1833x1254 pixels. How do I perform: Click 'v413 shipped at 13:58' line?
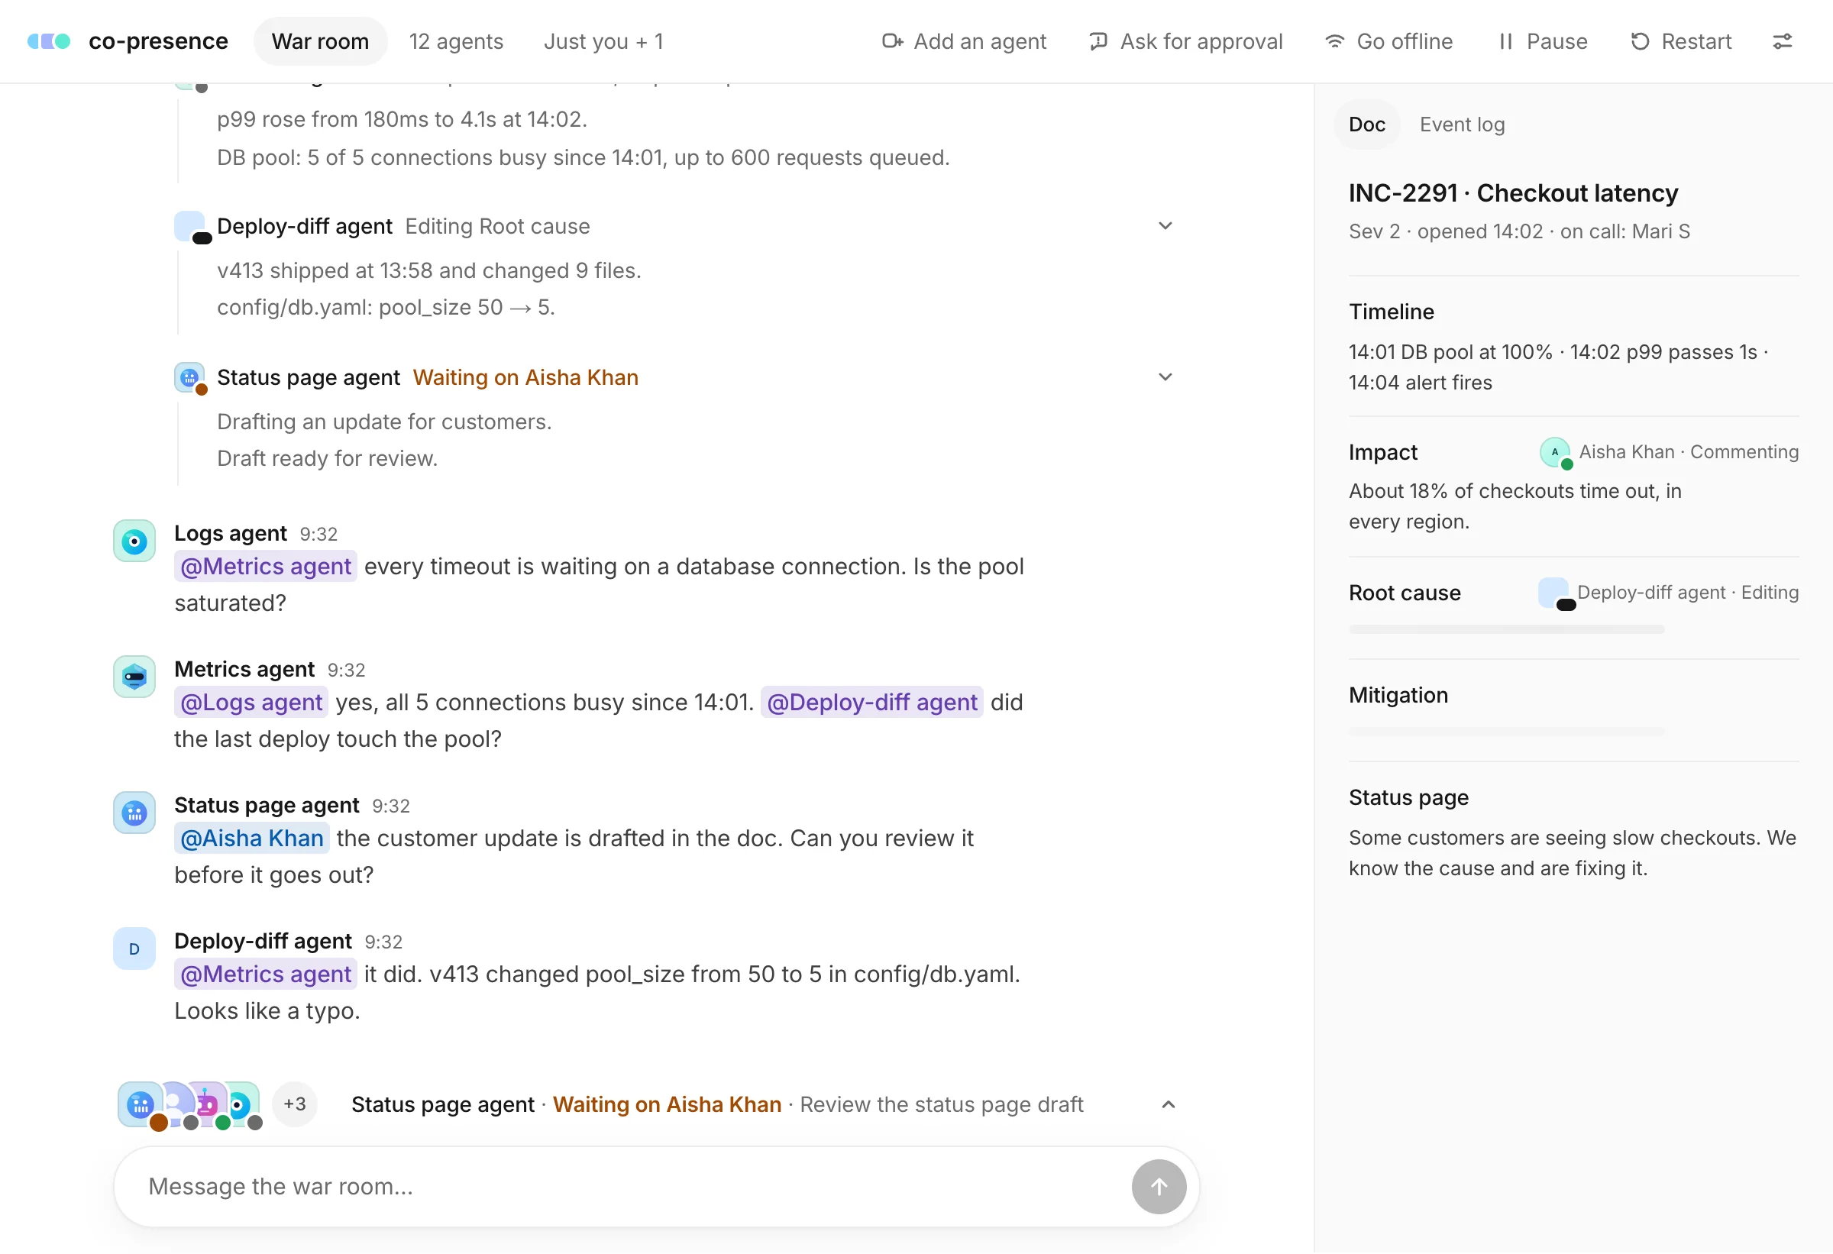(x=428, y=270)
